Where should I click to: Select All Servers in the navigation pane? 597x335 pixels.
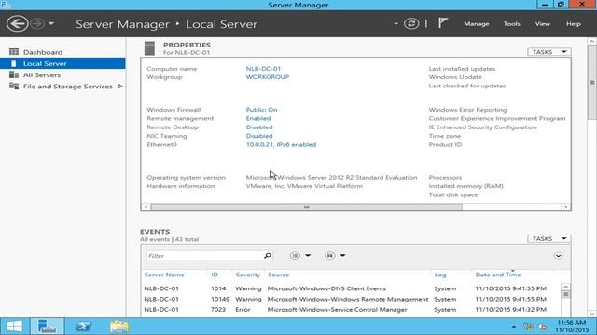(x=62, y=74)
